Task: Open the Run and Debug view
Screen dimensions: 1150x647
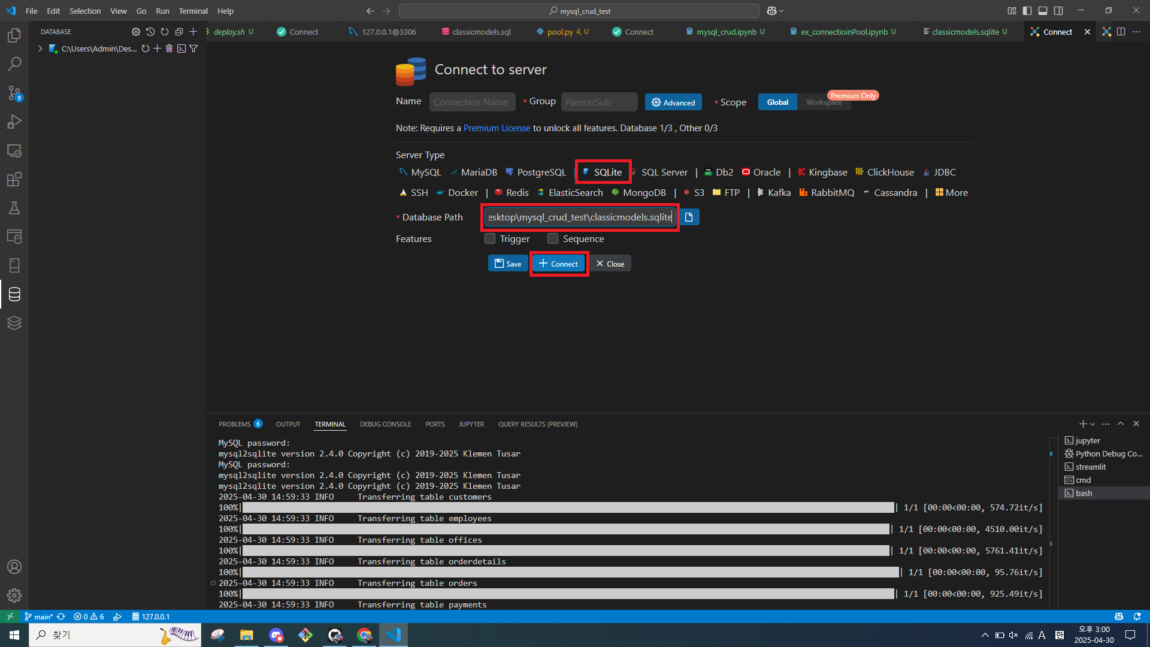Action: click(14, 122)
